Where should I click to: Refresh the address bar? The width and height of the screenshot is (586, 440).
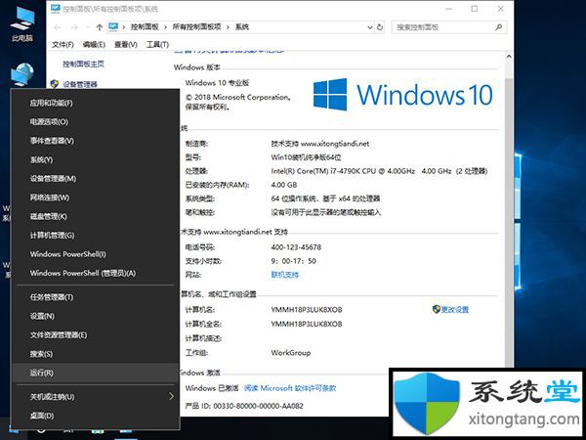point(380,27)
